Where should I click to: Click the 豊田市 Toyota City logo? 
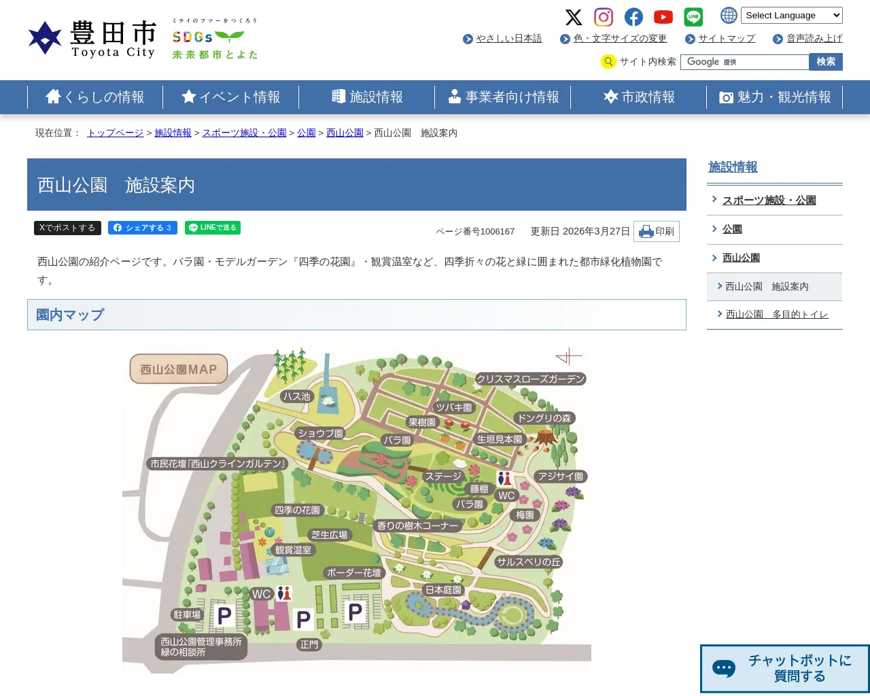(92, 37)
